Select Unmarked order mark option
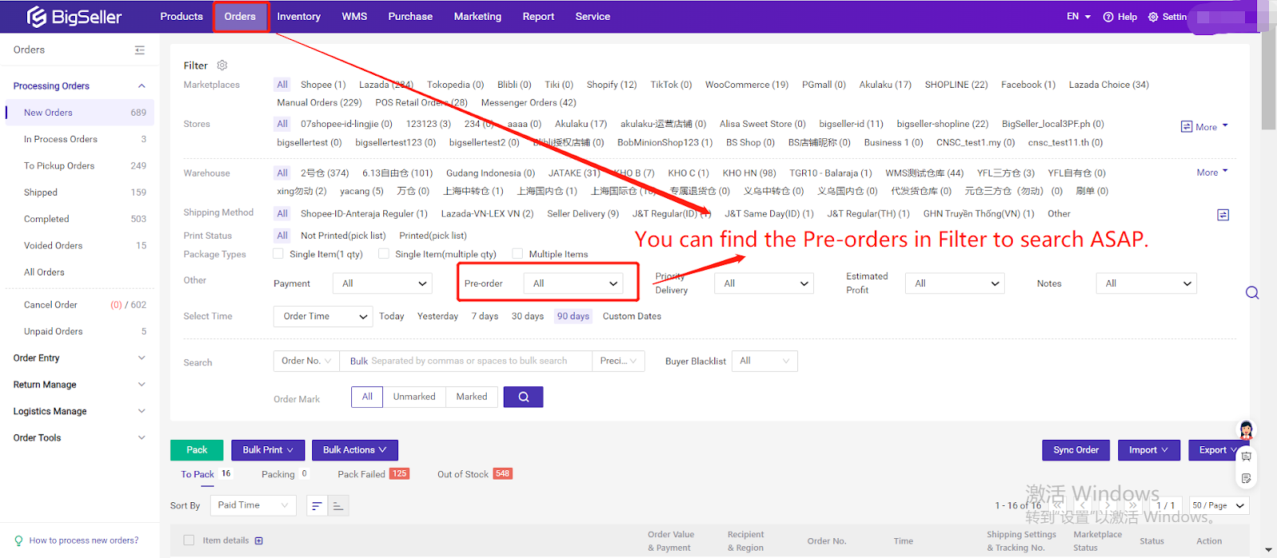 click(x=414, y=397)
